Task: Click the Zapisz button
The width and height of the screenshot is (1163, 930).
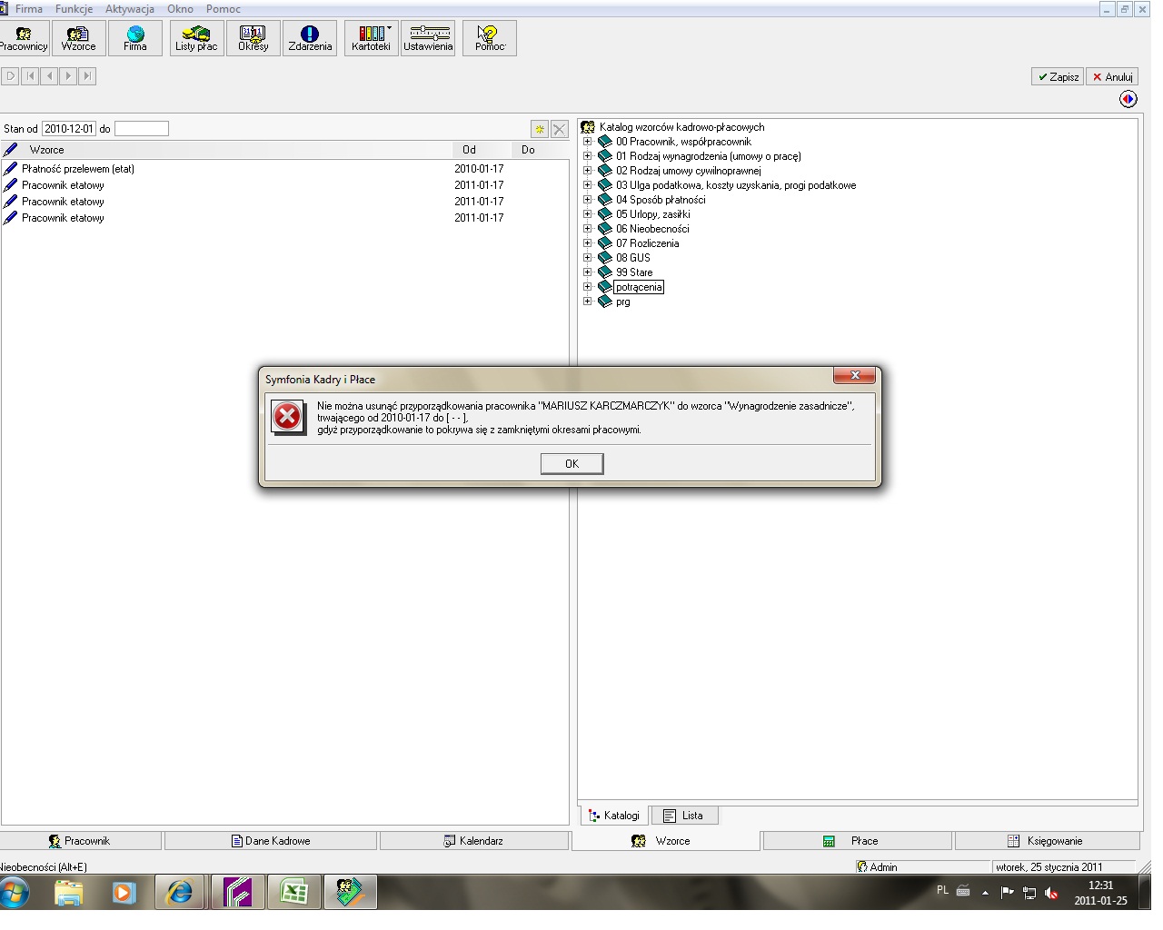Action: tap(1058, 77)
